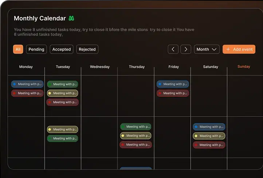Open Tuesday's first green meeting event
The height and width of the screenshot is (178, 263).
click(63, 84)
